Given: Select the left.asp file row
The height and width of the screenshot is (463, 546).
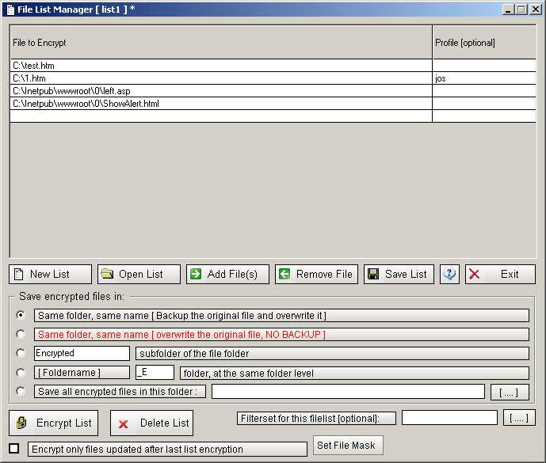Looking at the screenshot, I should point(221,91).
